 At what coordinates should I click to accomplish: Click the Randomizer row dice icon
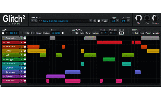click(25, 38)
